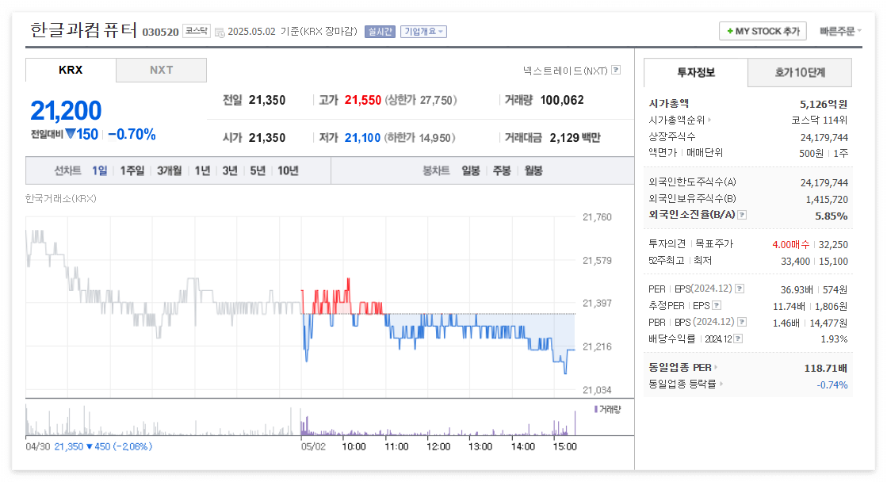Click the help icon next to 넥스트레이드(NXT)

[x=616, y=70]
